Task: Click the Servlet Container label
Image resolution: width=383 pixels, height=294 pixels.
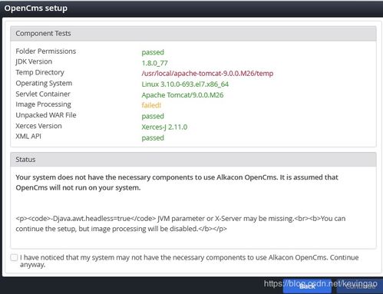Action: 43,94
